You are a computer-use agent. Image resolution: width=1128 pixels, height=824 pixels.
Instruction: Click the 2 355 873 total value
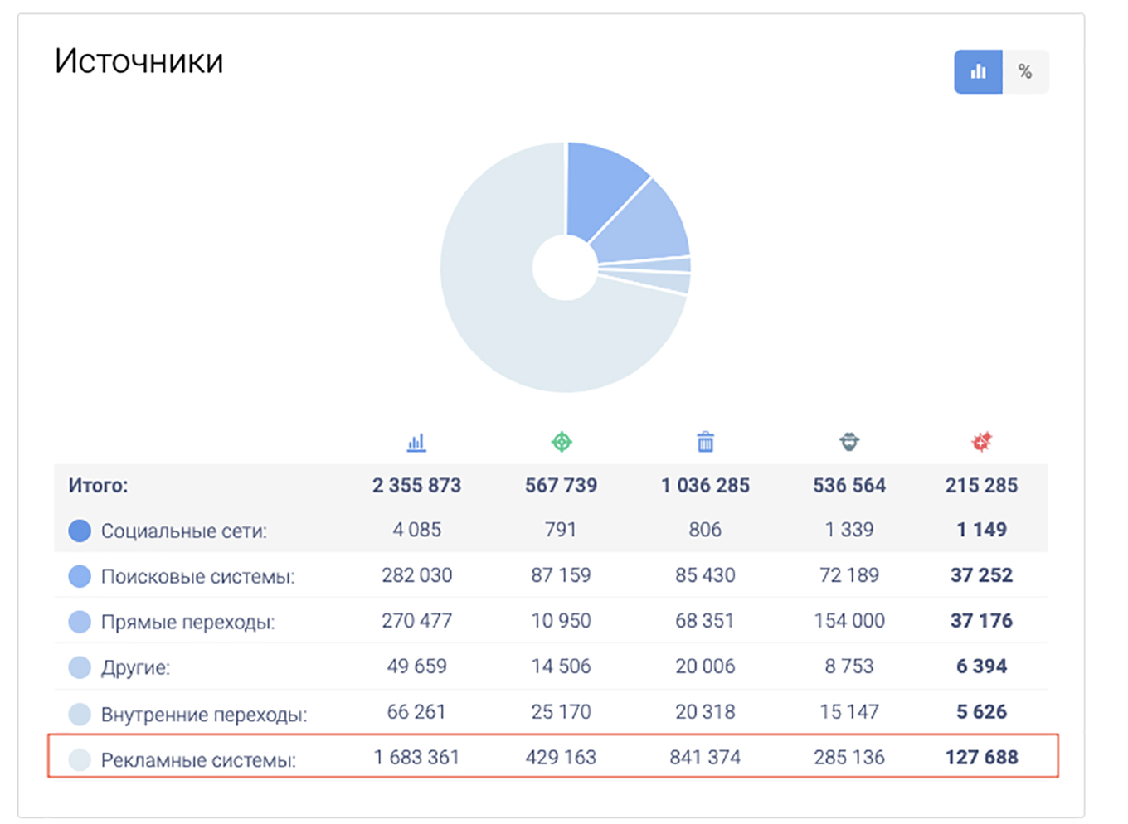416,486
